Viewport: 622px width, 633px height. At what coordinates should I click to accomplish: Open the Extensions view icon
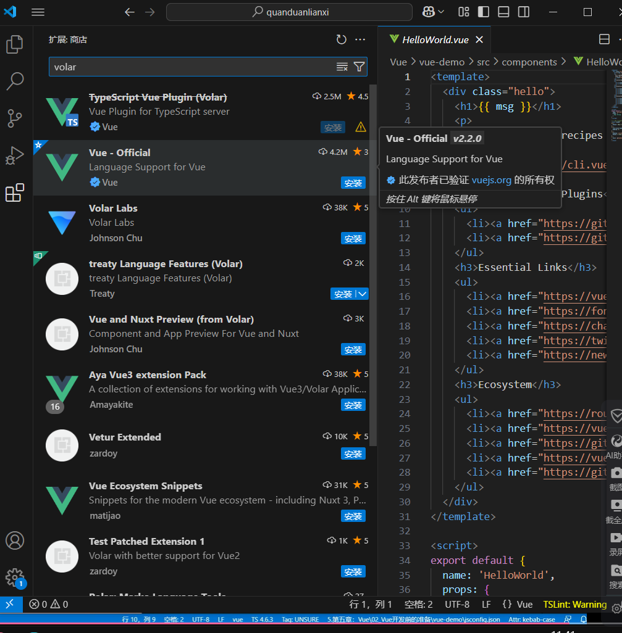point(15,192)
